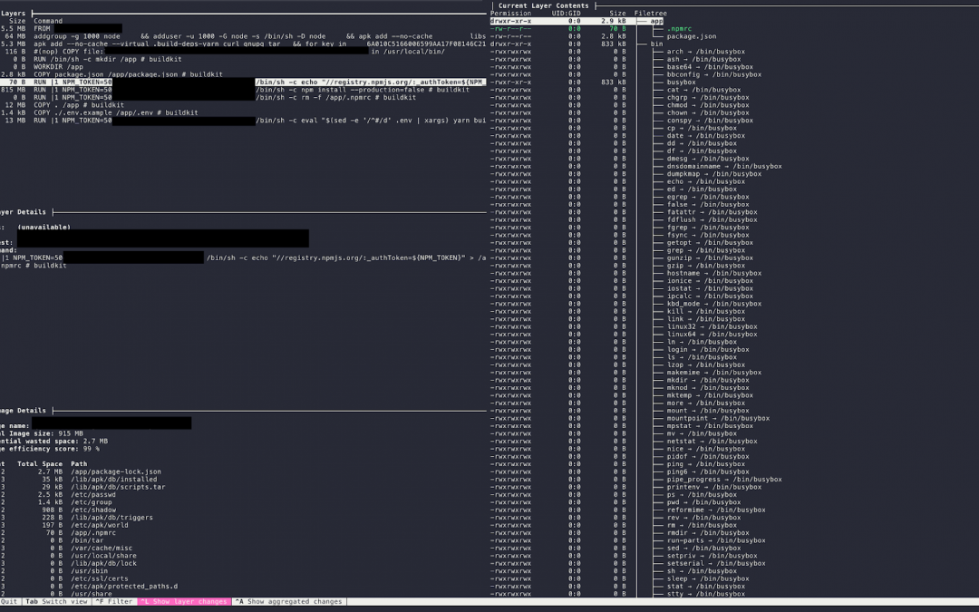The width and height of the screenshot is (979, 612).
Task: Select the 5.5 MB FROM layer row
Action: pyautogui.click(x=244, y=29)
